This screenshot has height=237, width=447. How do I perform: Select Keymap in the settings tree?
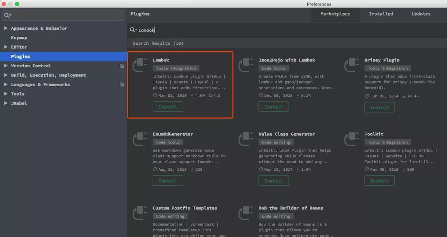coord(19,38)
